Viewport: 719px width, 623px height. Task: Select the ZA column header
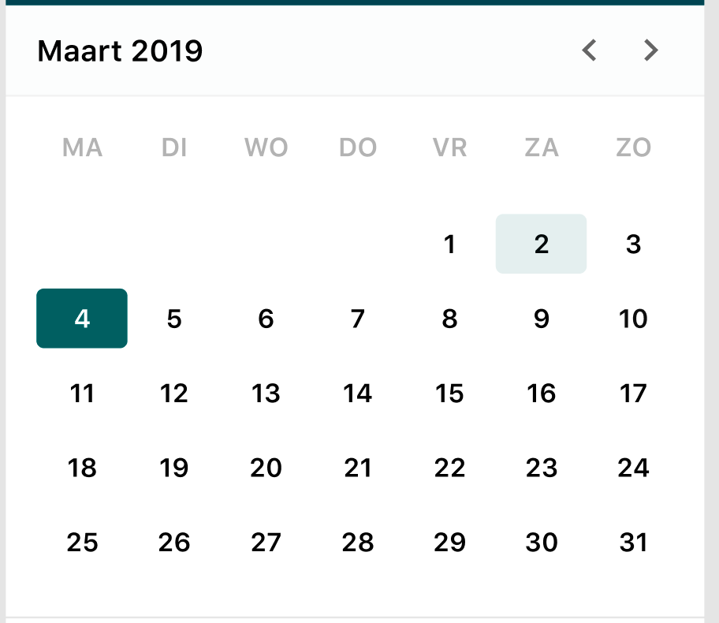tap(541, 147)
